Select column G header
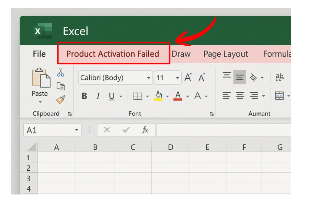The width and height of the screenshot is (309, 206). tap(280, 147)
